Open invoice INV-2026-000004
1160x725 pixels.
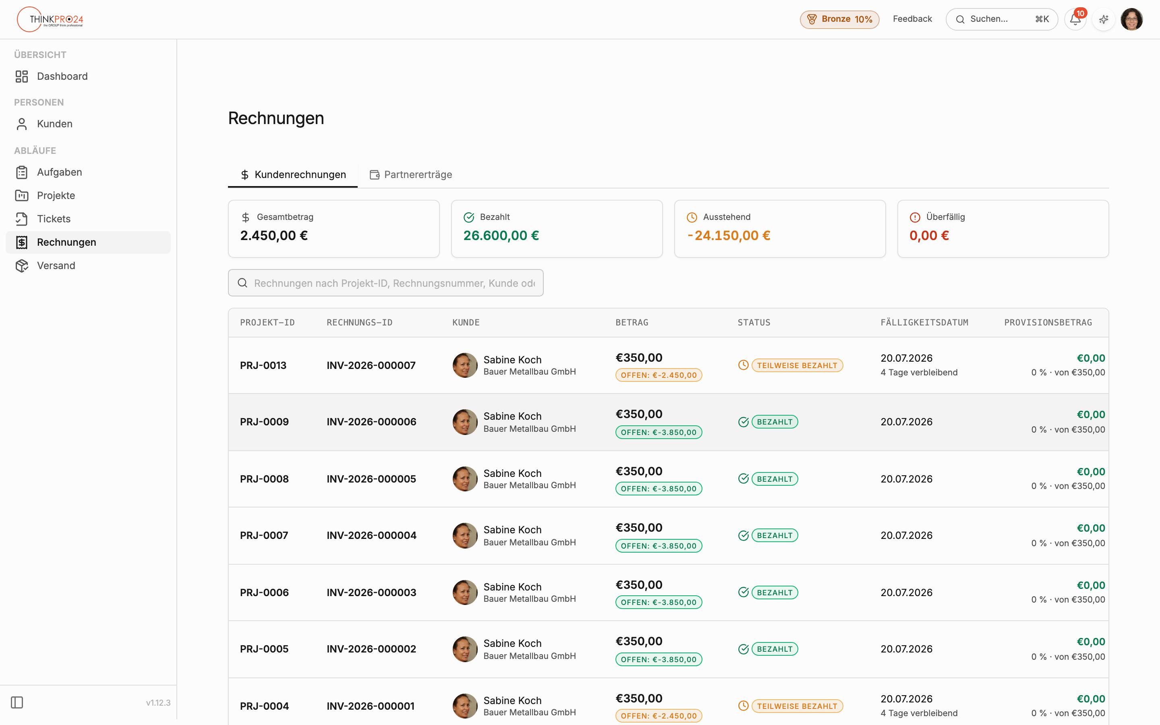coord(371,536)
